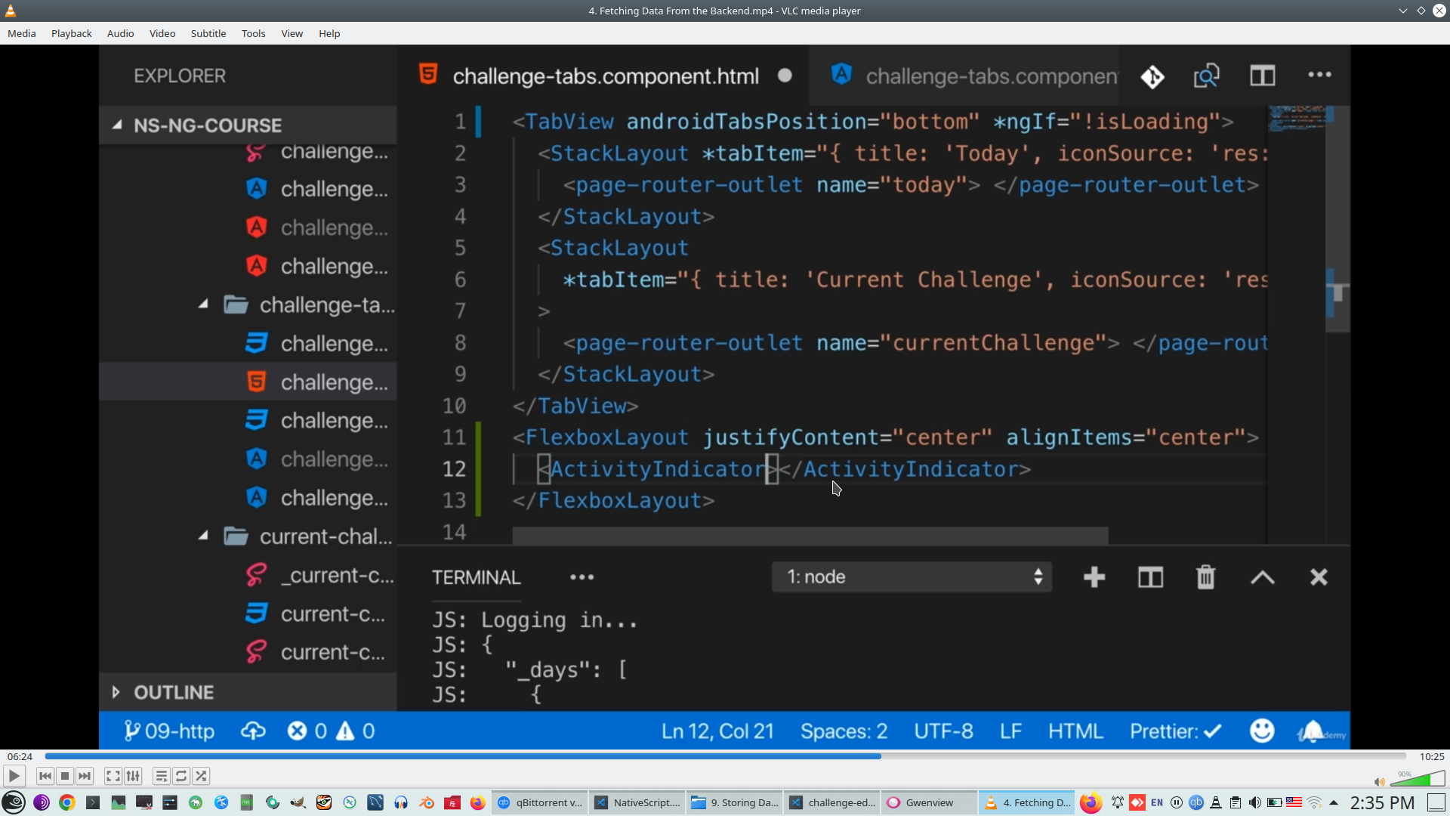Click the new terminal plus icon

coord(1094,577)
